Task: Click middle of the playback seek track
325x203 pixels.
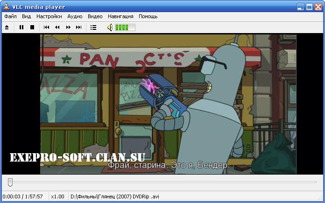Action: (x=162, y=182)
